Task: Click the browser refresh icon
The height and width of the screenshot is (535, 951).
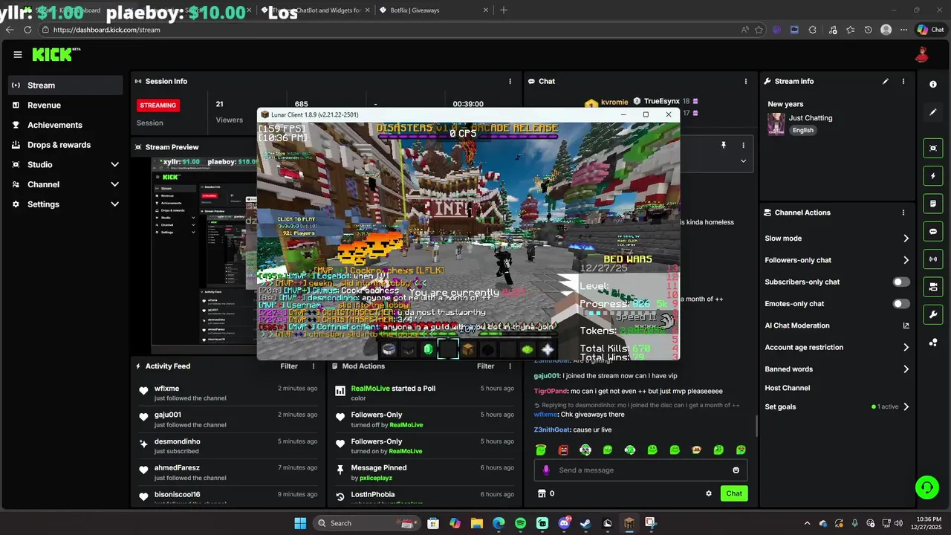Action: (27, 30)
